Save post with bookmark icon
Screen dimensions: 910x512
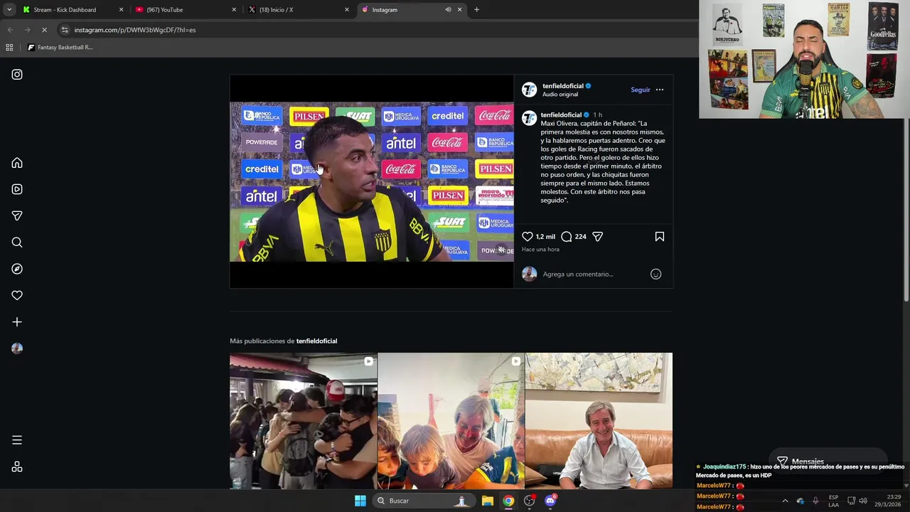pos(660,237)
